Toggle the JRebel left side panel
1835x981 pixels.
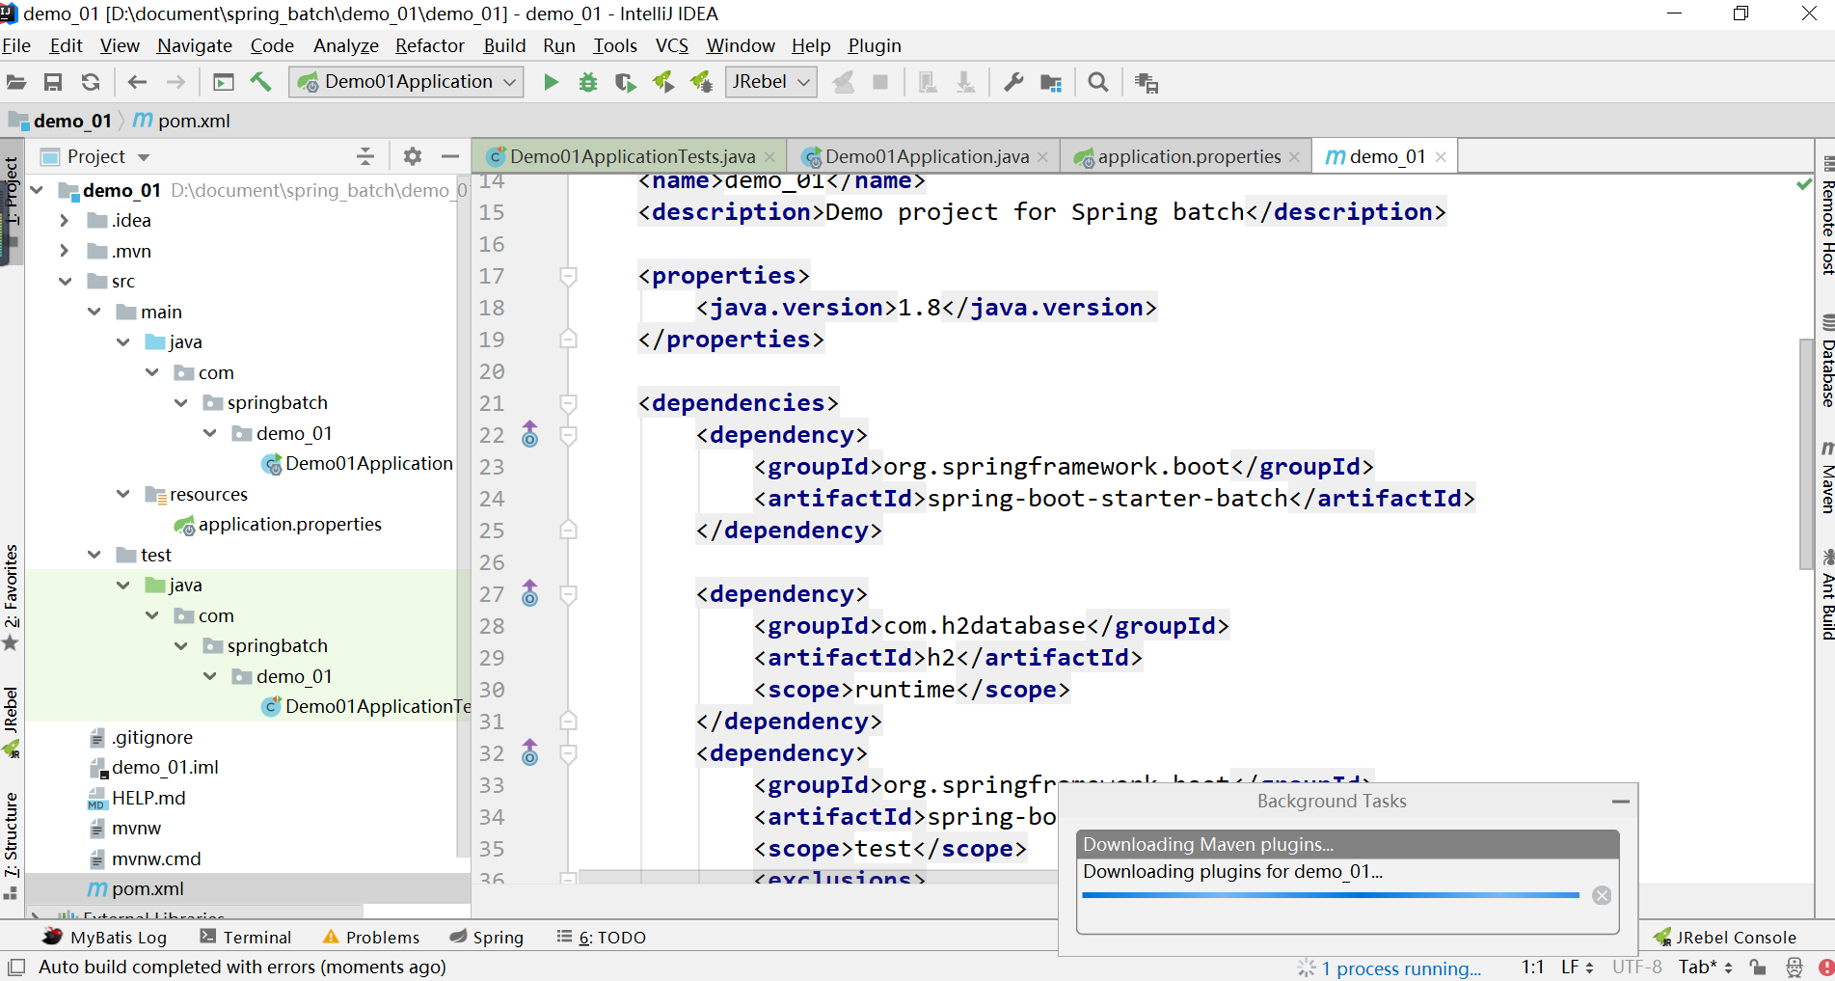click(x=11, y=722)
